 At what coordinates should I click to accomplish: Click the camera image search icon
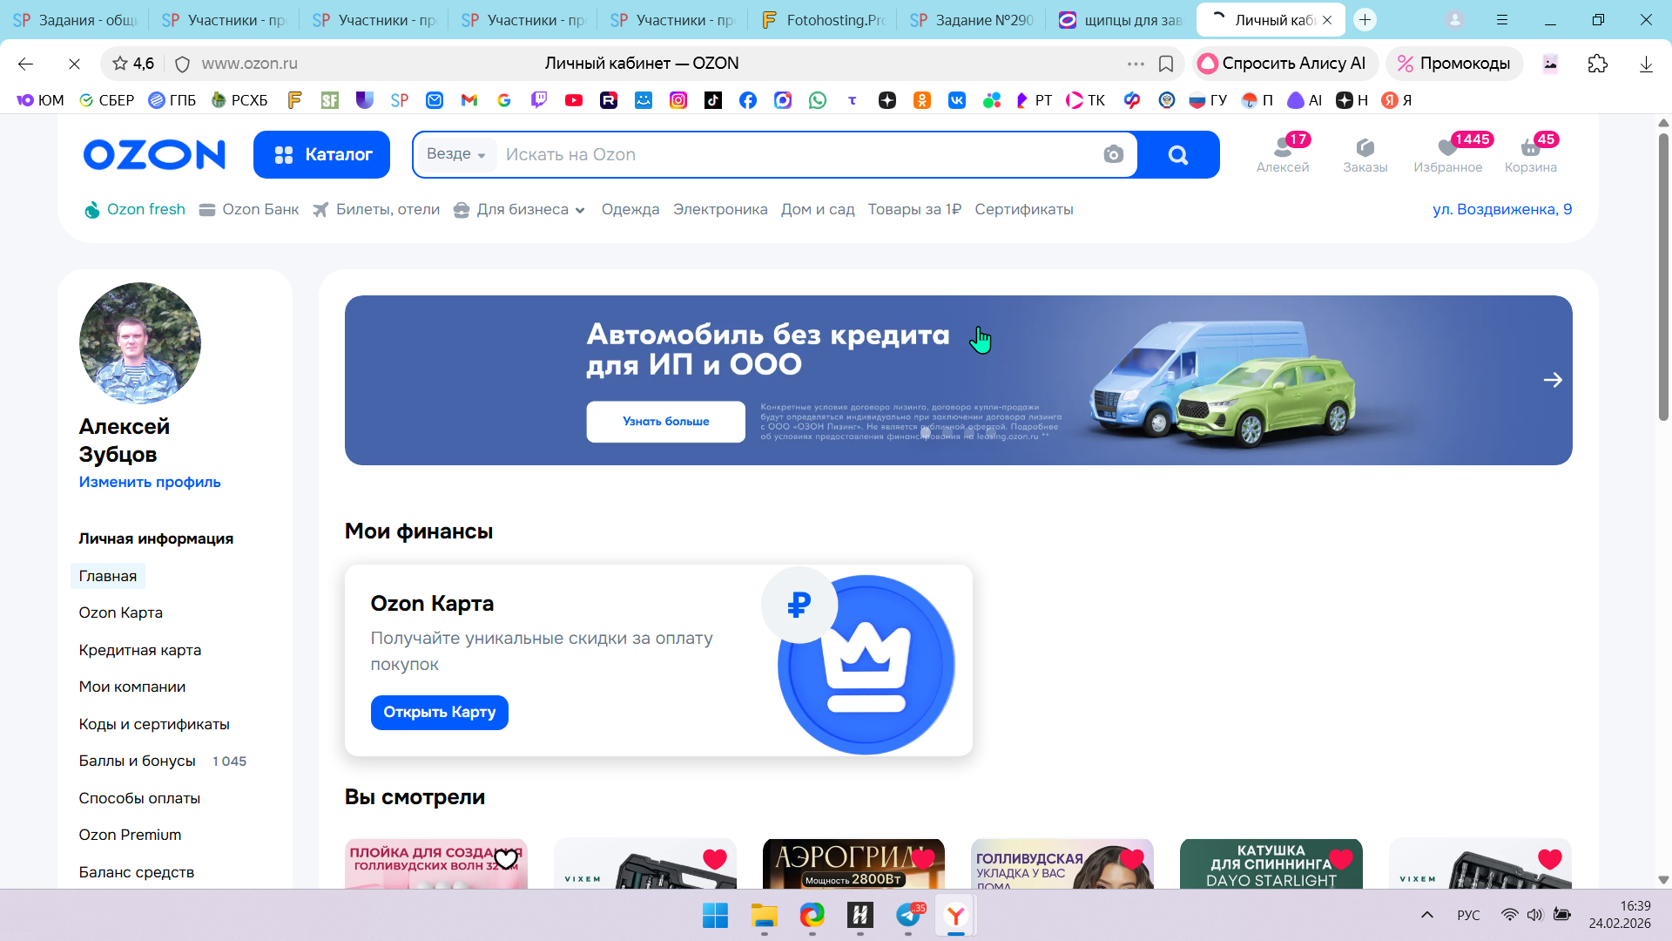[1113, 155]
